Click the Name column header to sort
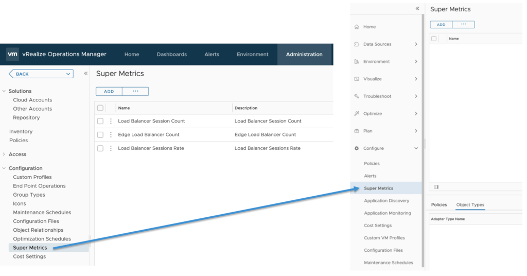Viewport: 527px width, 276px height. click(x=124, y=108)
